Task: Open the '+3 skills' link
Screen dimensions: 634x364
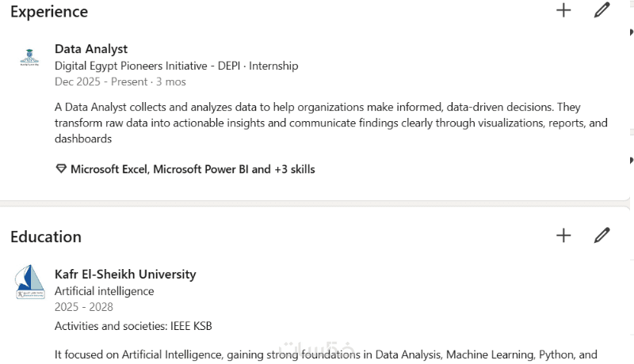Action: [x=295, y=169]
